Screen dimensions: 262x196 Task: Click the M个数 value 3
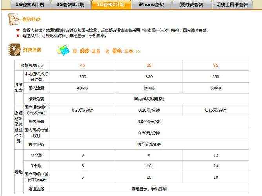[x=82, y=155]
